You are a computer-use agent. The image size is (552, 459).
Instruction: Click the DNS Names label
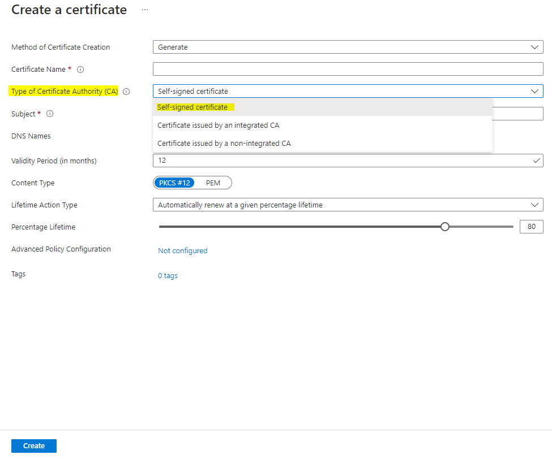click(x=31, y=136)
